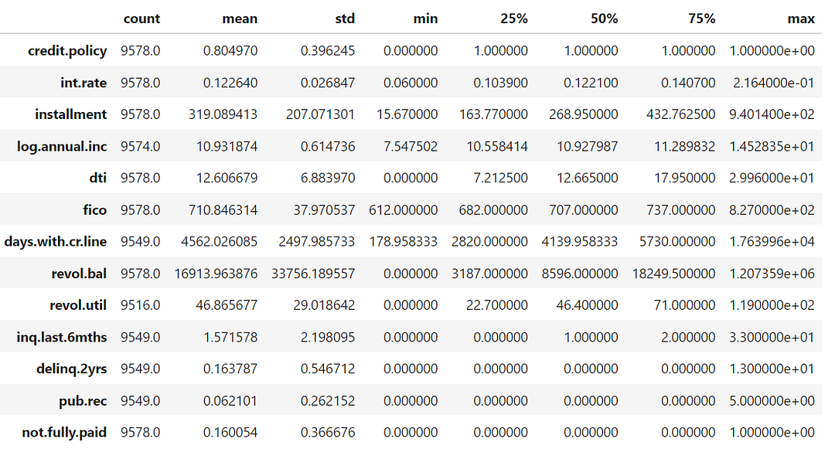The height and width of the screenshot is (449, 835).
Task: Select the 'installment' row label
Action: [71, 114]
